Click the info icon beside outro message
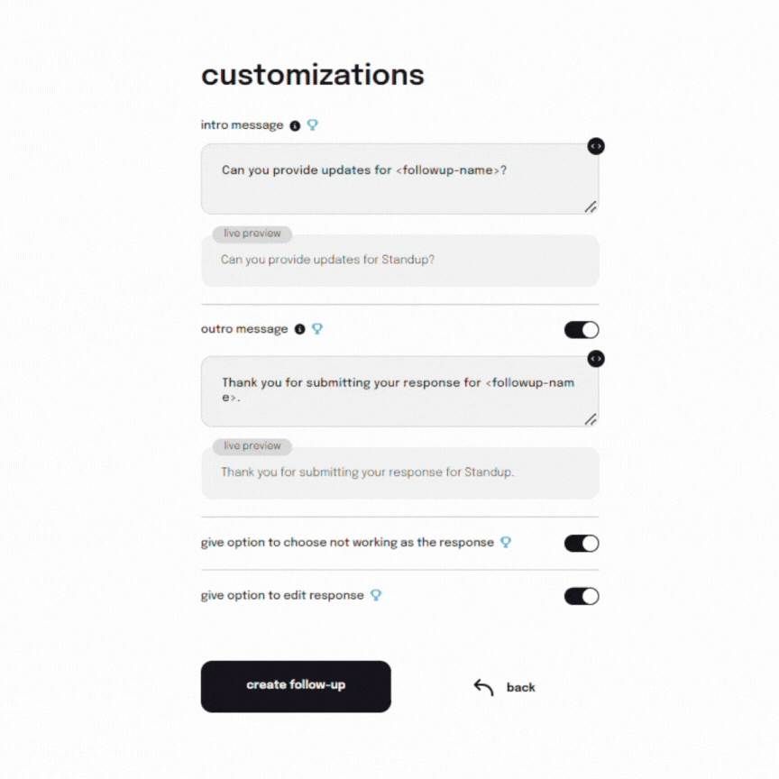 coord(299,329)
